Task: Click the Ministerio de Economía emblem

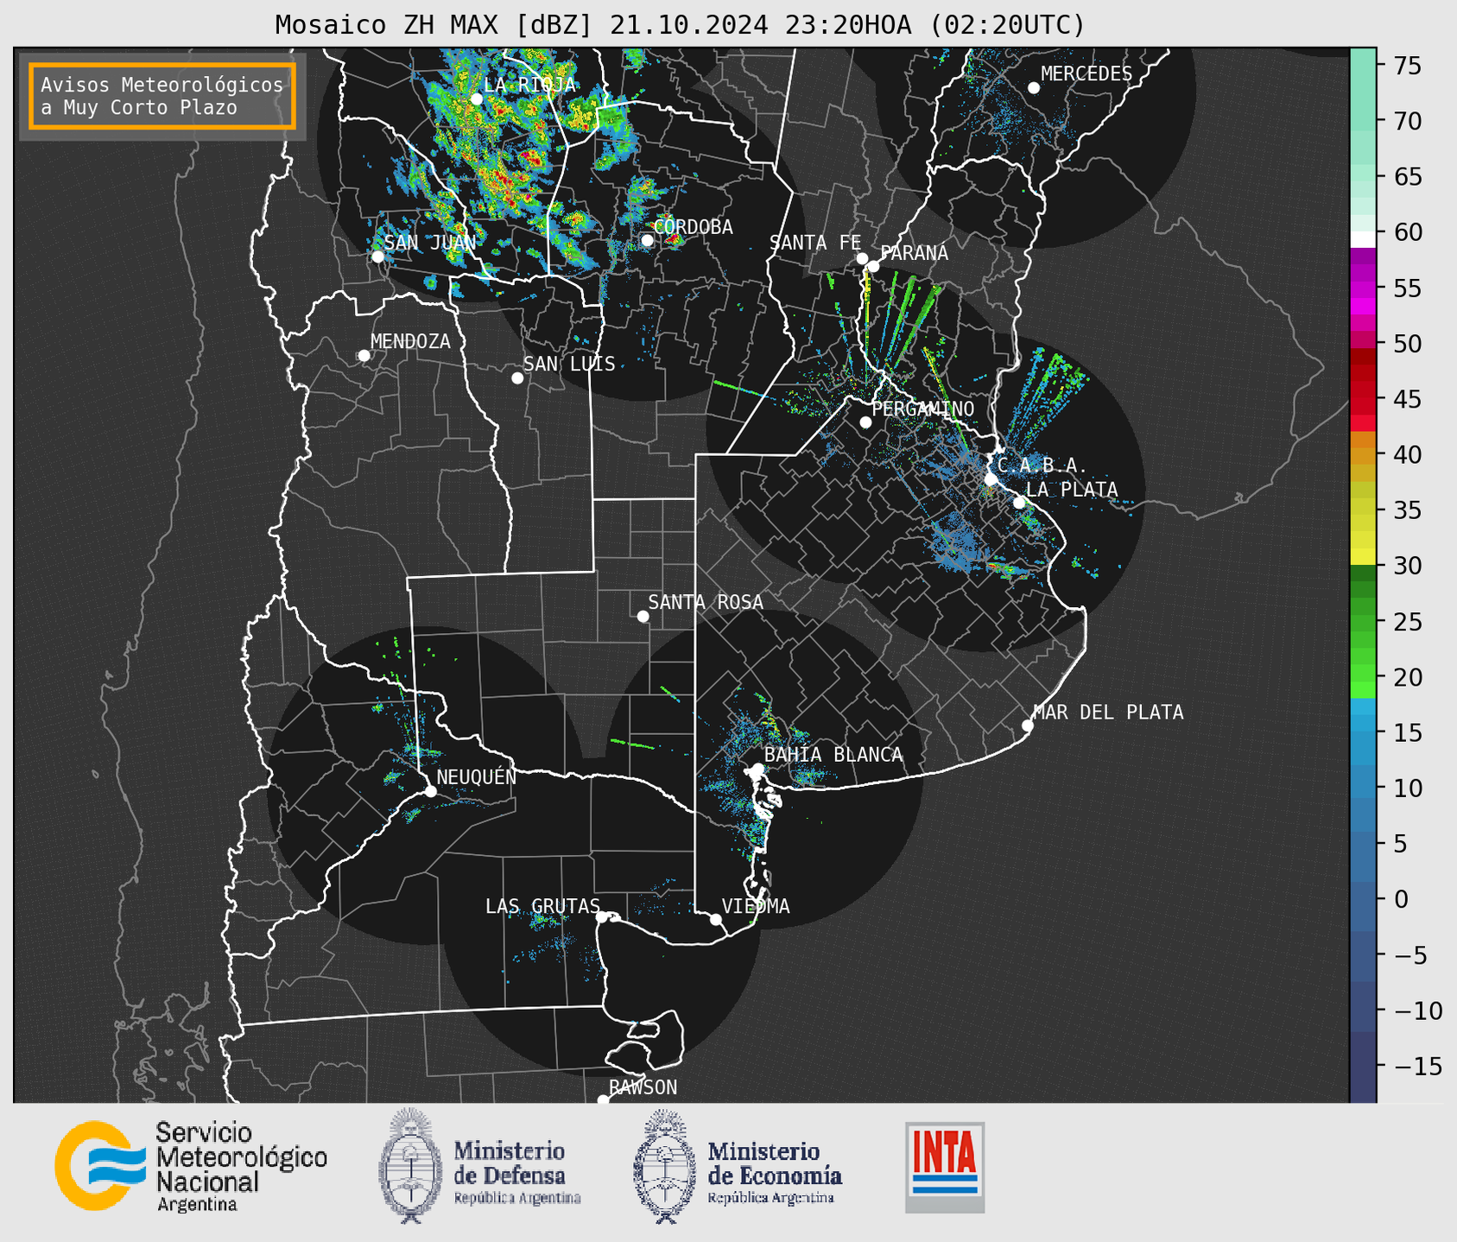Action: pyautogui.click(x=665, y=1166)
